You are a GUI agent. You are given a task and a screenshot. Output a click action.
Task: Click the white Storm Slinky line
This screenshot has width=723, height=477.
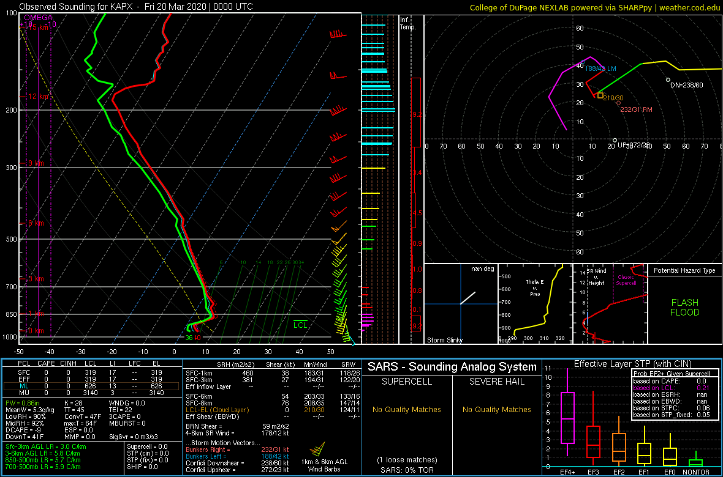[x=468, y=298]
